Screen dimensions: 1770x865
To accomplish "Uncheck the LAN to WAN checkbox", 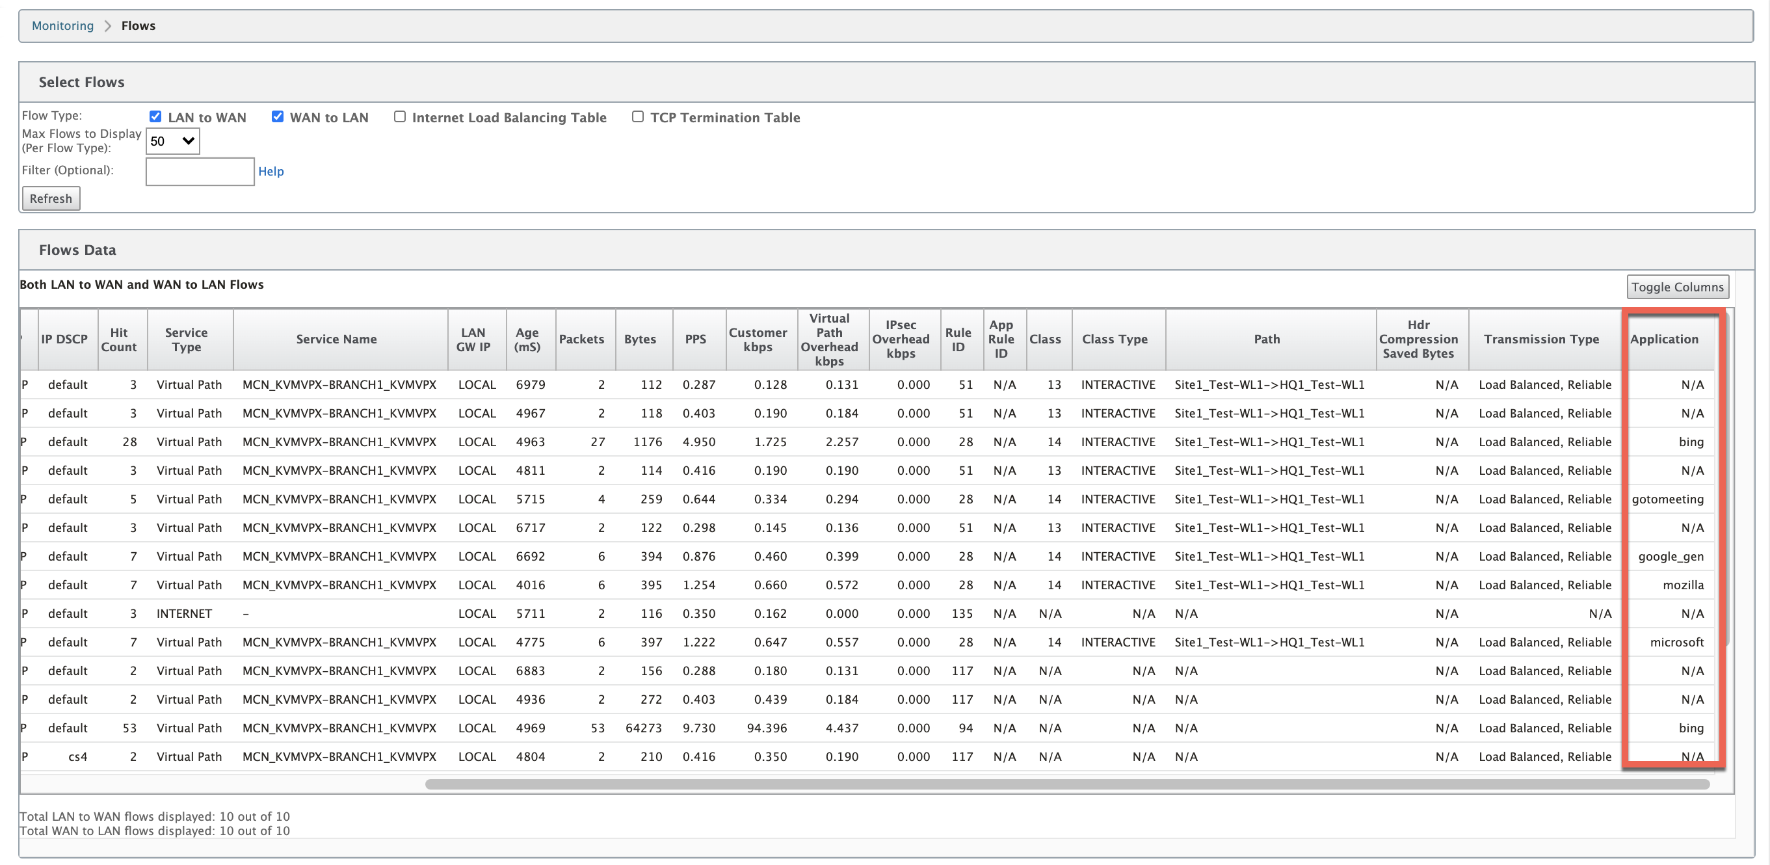I will pyautogui.click(x=155, y=117).
